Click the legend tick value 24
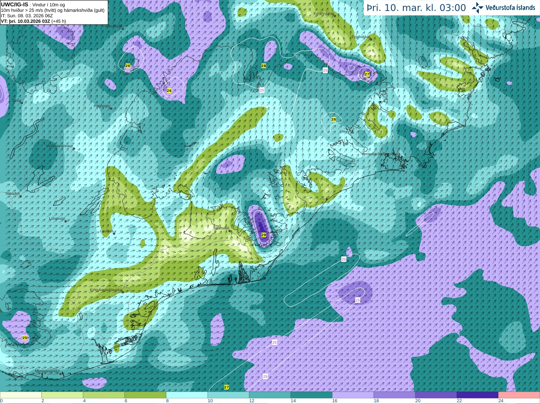The width and height of the screenshot is (540, 404). [x=501, y=401]
